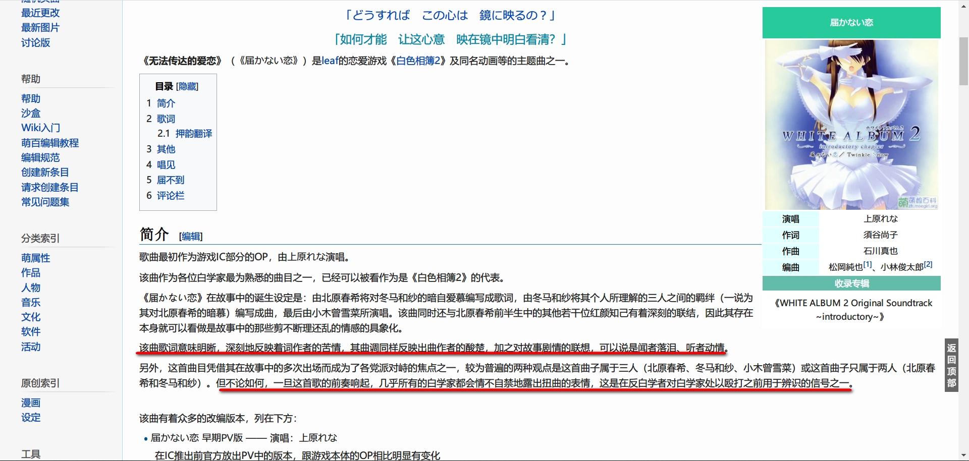Hide the table of contents via 隐藏
Image resolution: width=969 pixels, height=461 pixels.
187,87
